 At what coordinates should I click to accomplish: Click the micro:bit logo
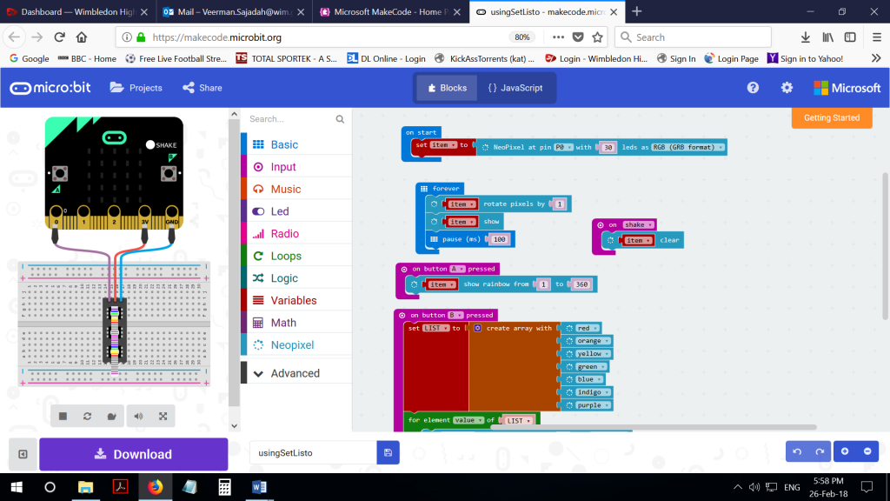[x=50, y=88]
